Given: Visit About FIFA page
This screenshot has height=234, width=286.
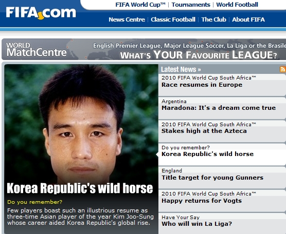Looking at the screenshot, I should pos(248,19).
